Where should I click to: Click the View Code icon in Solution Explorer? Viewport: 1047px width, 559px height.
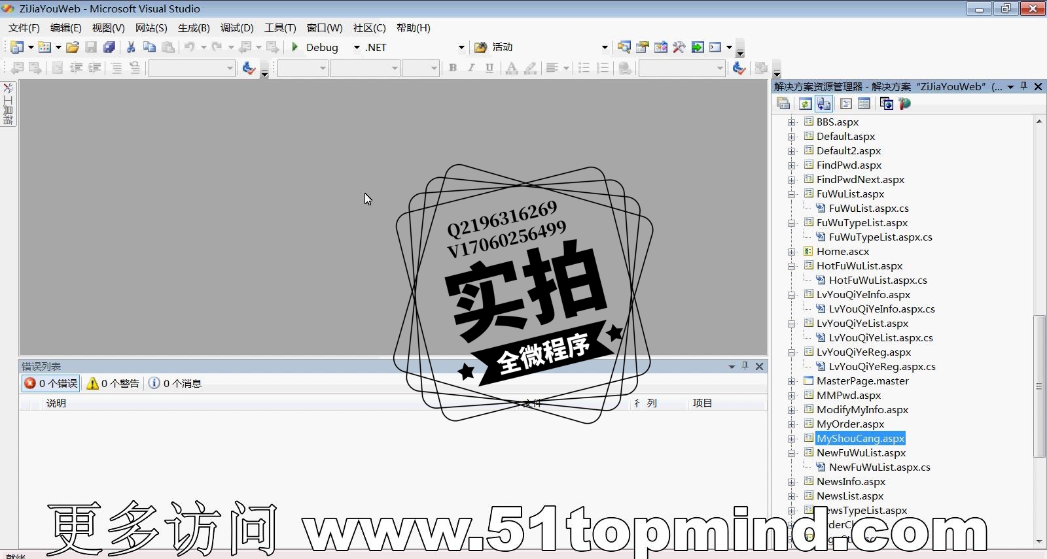point(846,103)
